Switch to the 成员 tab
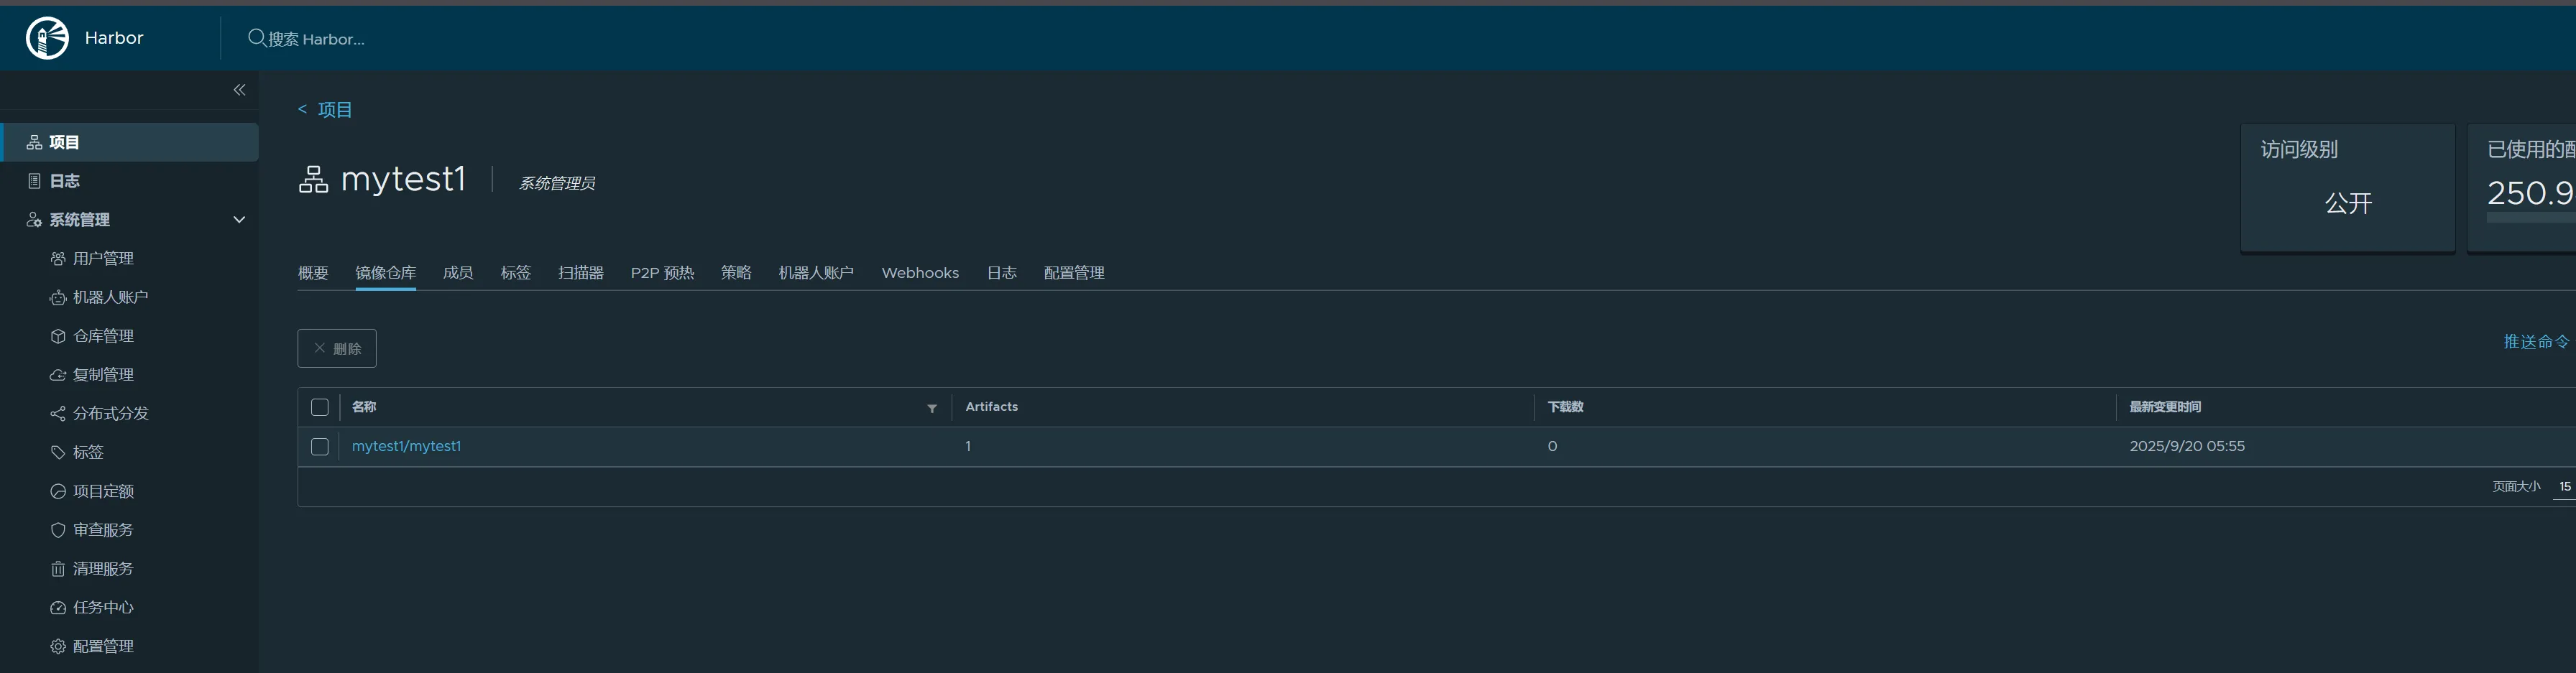Screen dimensions: 2576x673 458,273
